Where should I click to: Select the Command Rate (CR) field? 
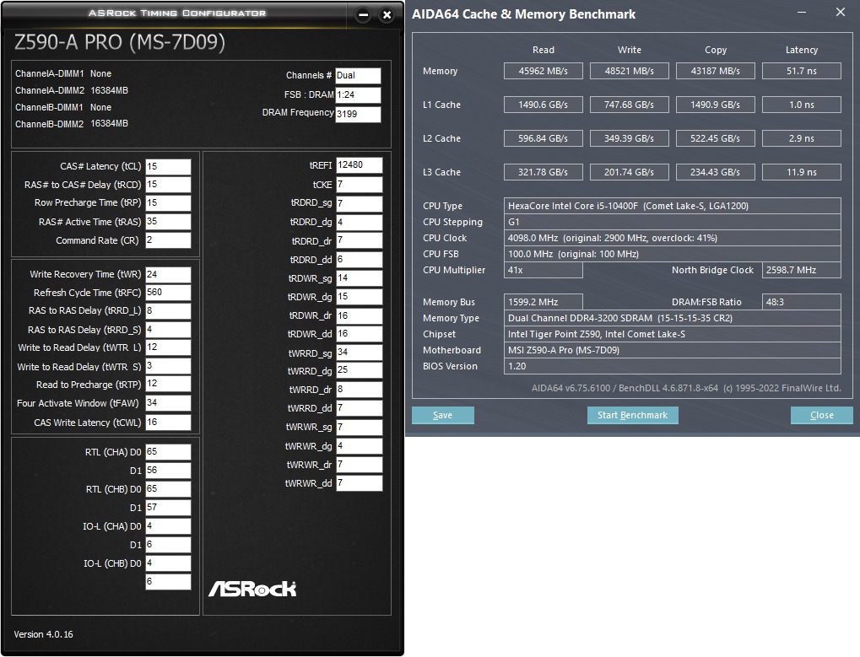[169, 240]
